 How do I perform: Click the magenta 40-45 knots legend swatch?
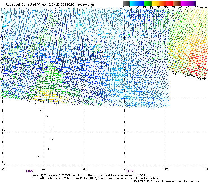point(184,3)
